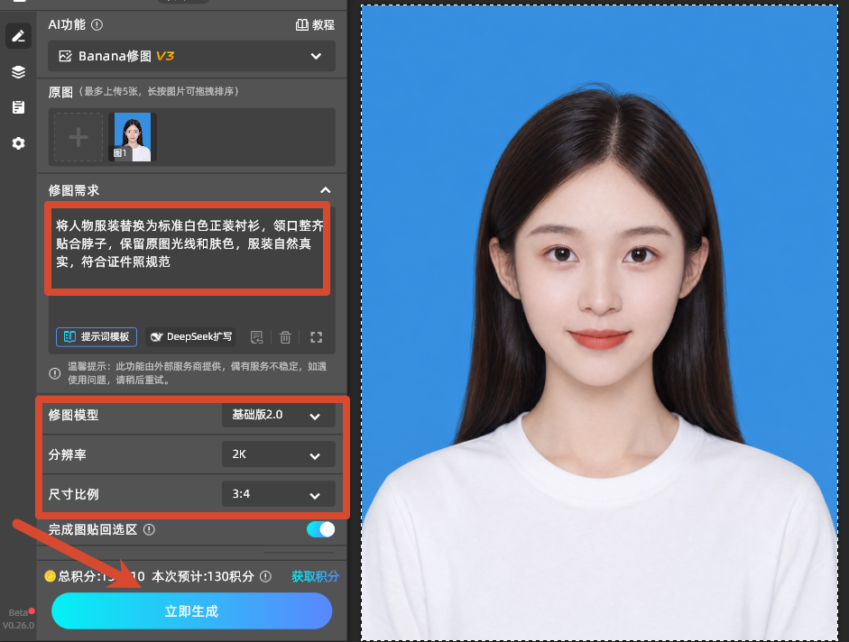Click info icon beside 完成图贴回选区
This screenshot has width=849, height=642.
coord(149,530)
